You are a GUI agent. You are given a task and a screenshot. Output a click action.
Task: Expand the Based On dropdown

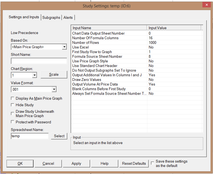tap(64, 47)
